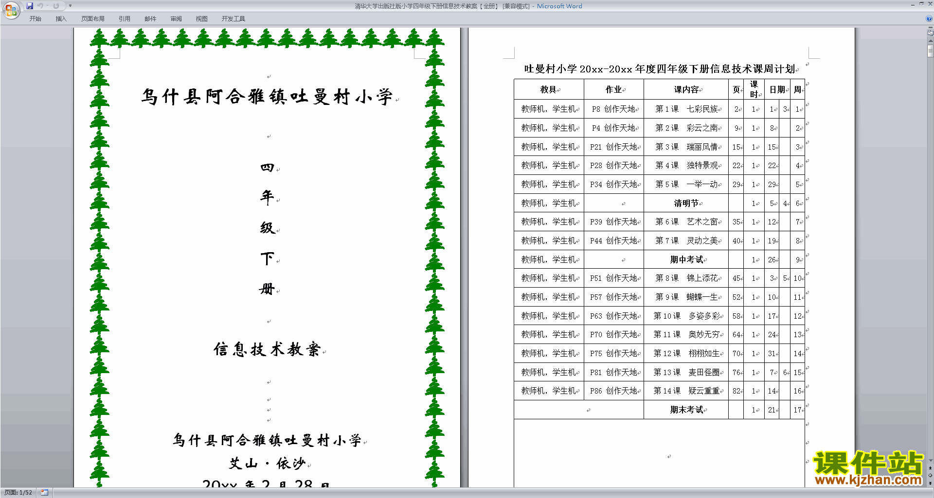The height and width of the screenshot is (498, 934).
Task: Click the 期中考试 table cell
Action: click(686, 259)
